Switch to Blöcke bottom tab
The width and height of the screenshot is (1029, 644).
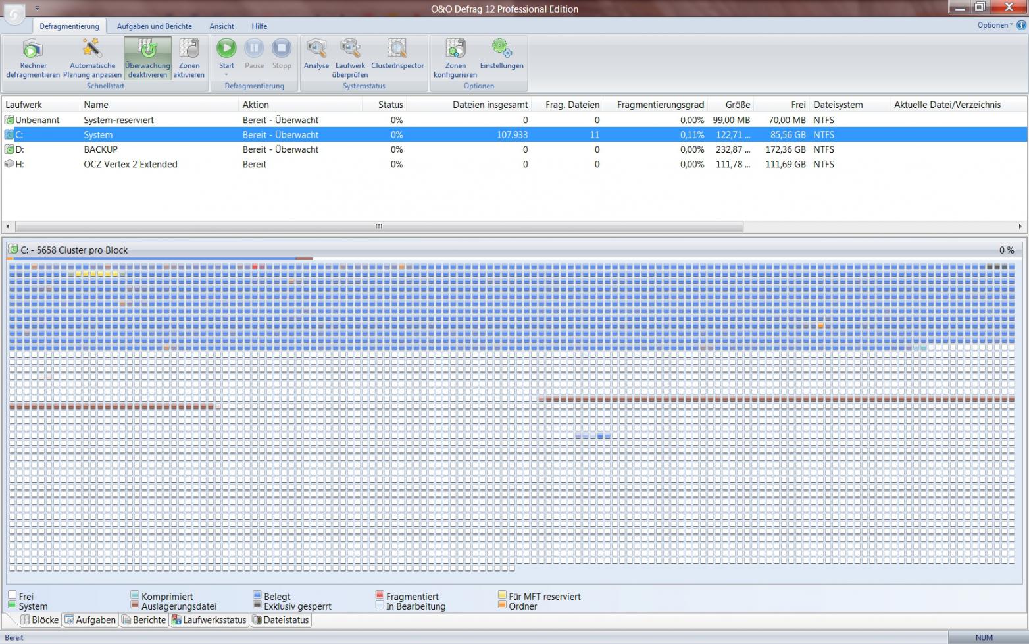click(x=39, y=620)
